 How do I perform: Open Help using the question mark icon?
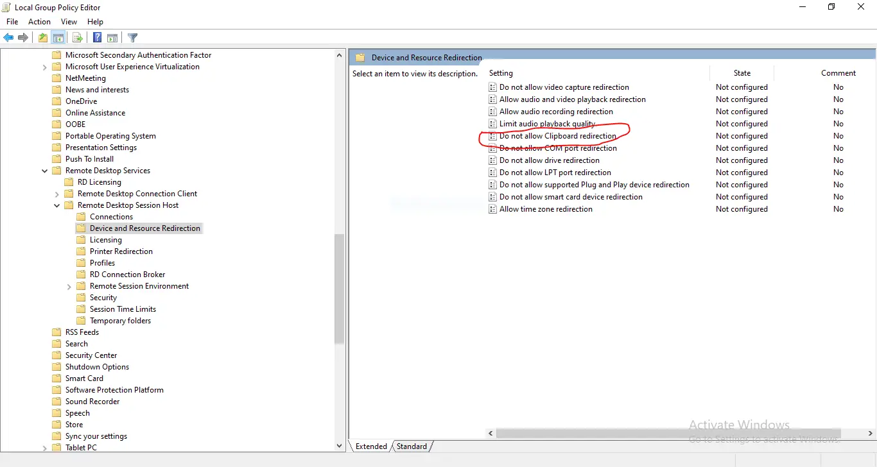[x=96, y=37]
